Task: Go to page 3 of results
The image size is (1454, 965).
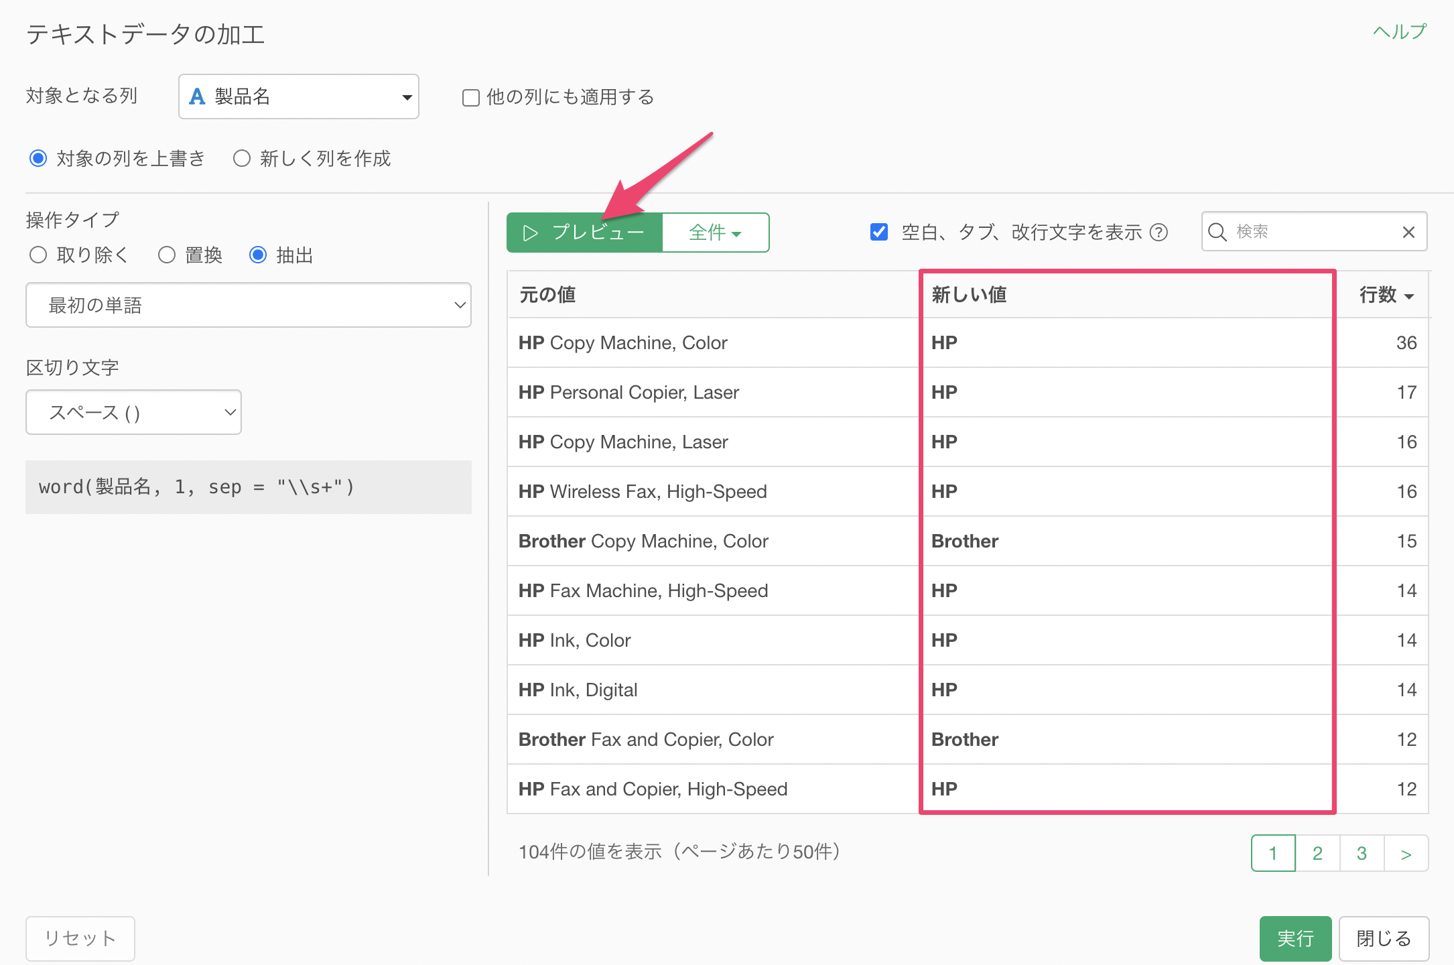Action: (1362, 853)
